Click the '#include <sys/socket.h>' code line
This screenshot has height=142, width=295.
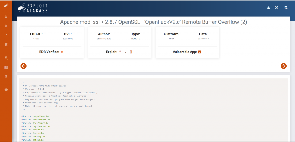[x=36, y=126]
